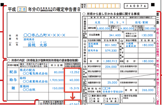
Task: Click the 40,000 withholding tax amount
Action: [x=75, y=80]
